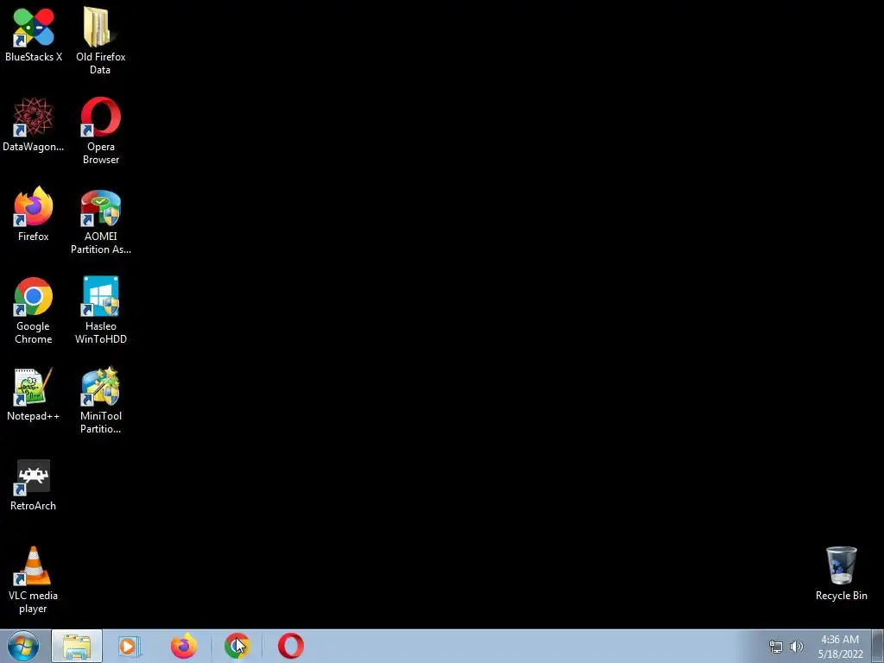Launch Windows Media Player from taskbar
Image resolution: width=884 pixels, height=663 pixels.
coord(129,646)
